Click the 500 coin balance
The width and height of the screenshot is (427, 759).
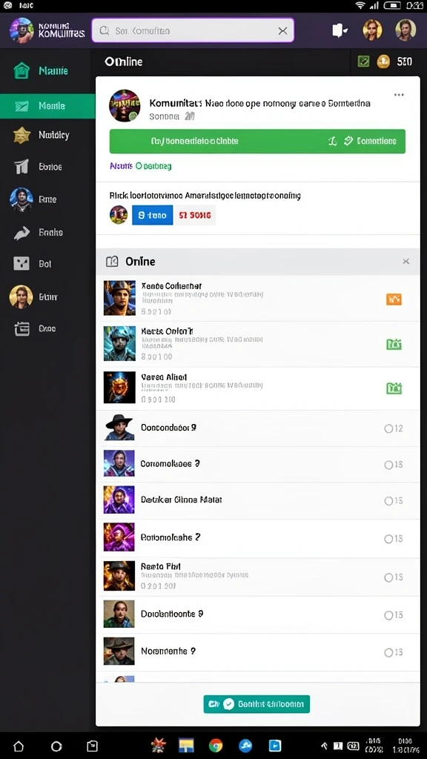pos(404,62)
